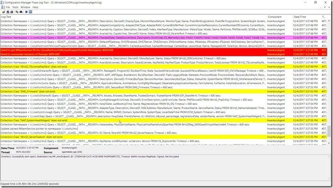Select row 'Win32_ServerFeature does not exist'

click(x=164, y=137)
